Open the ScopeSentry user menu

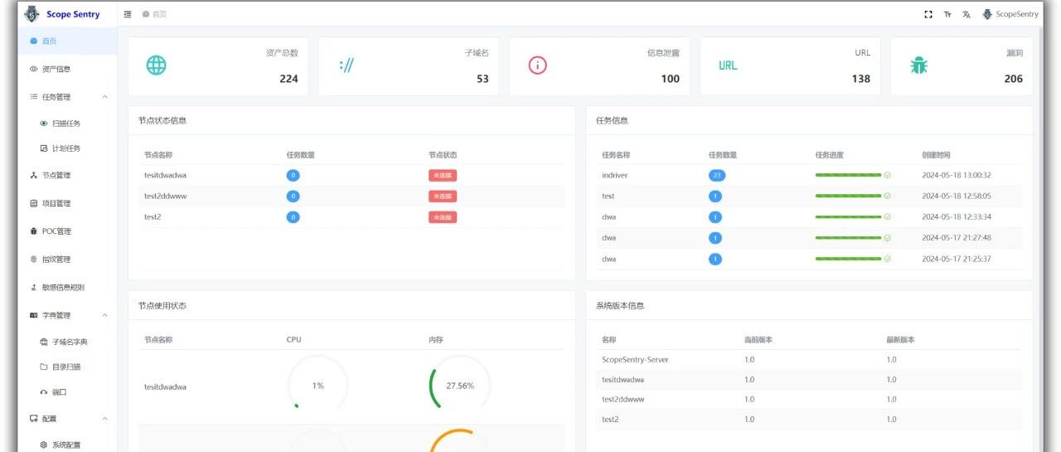[x=1010, y=14]
